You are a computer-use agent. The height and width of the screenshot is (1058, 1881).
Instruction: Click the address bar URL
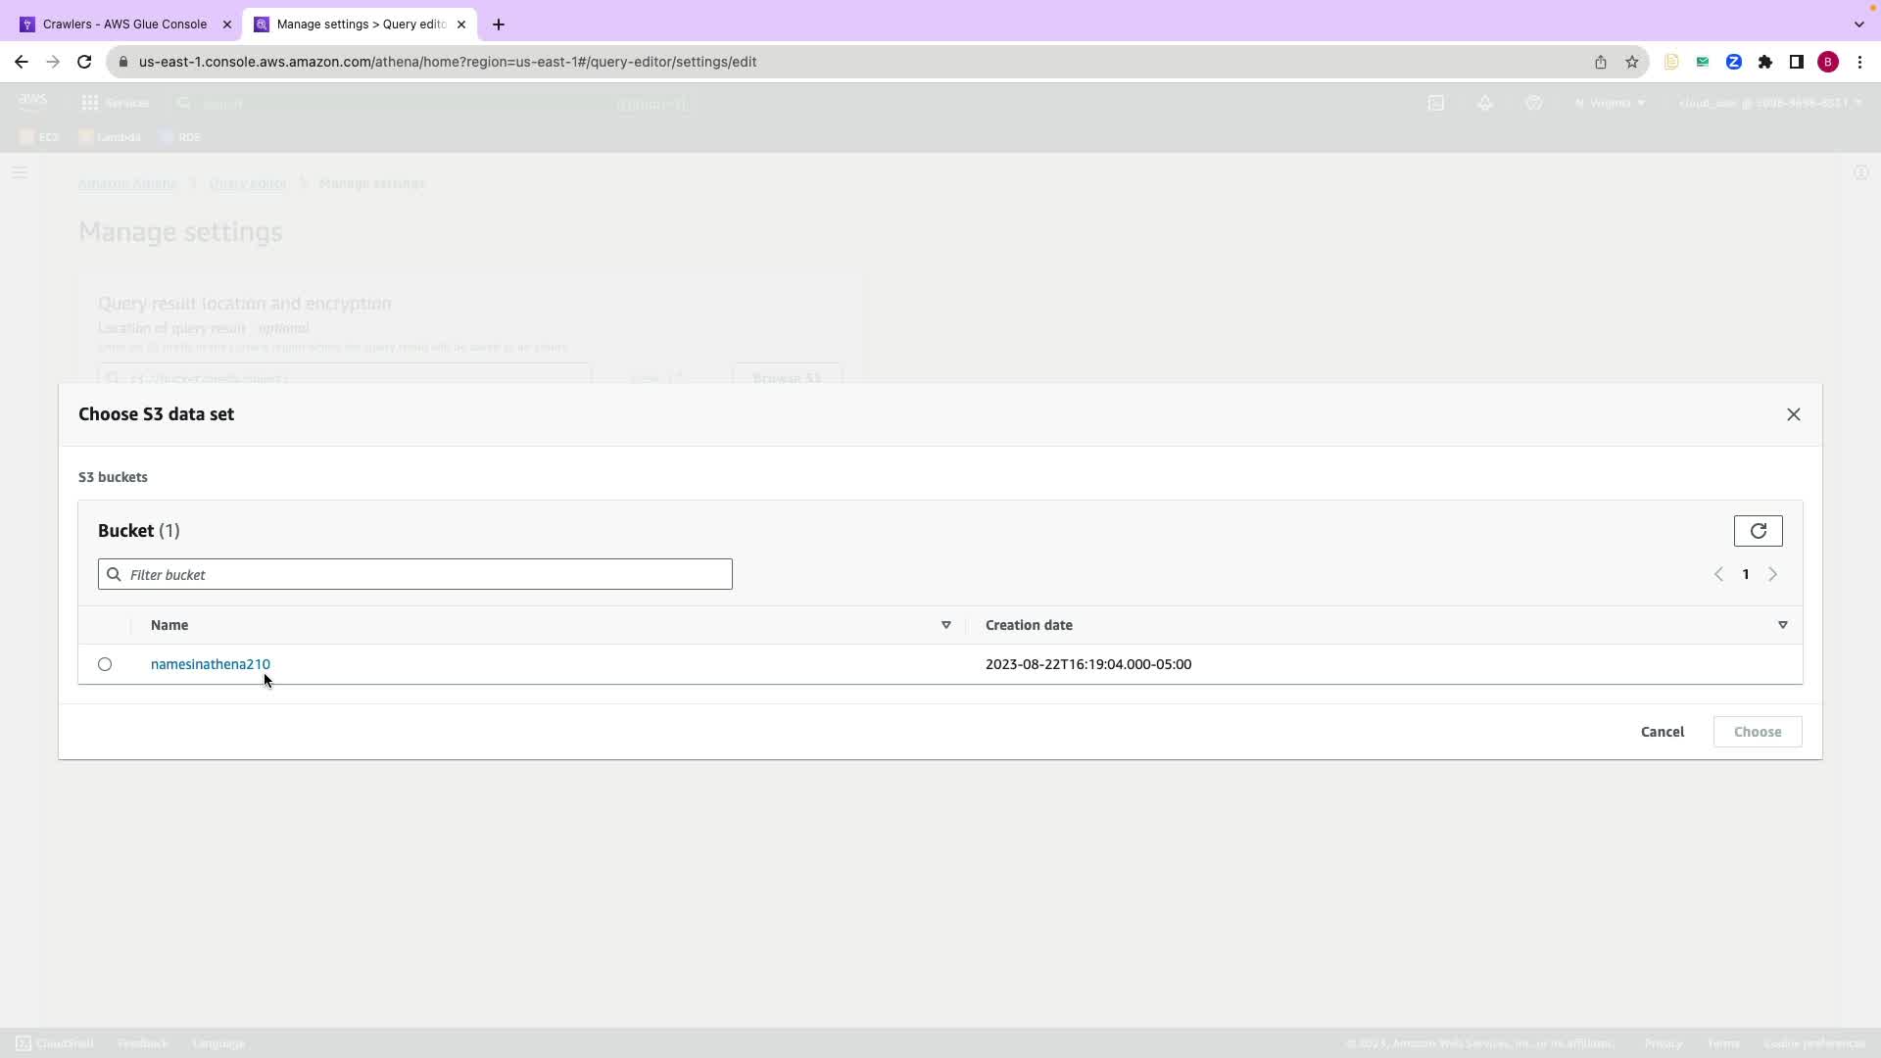[447, 62]
